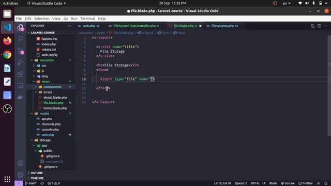This screenshot has width=331, height=186.
Task: Open the Help menu
Action: point(101,19)
